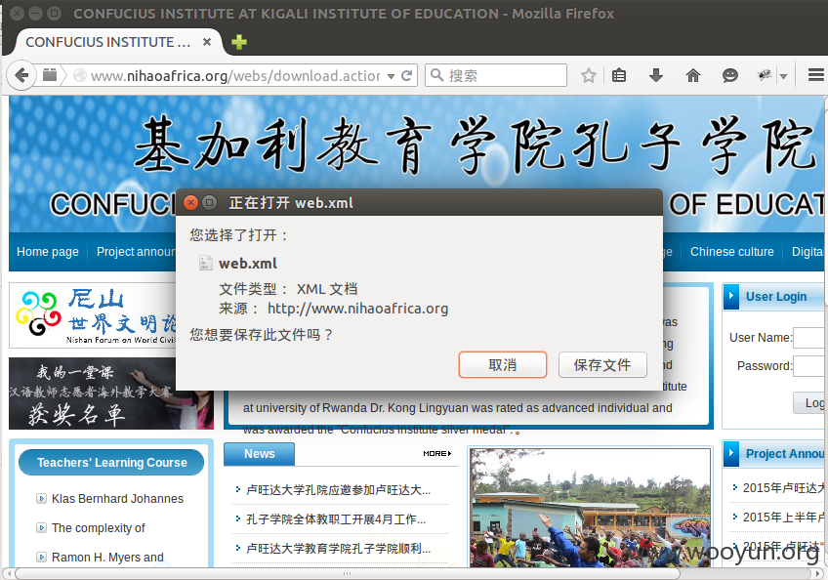
Task: Click the 文件类型 XML 文档 text
Action: tap(288, 289)
